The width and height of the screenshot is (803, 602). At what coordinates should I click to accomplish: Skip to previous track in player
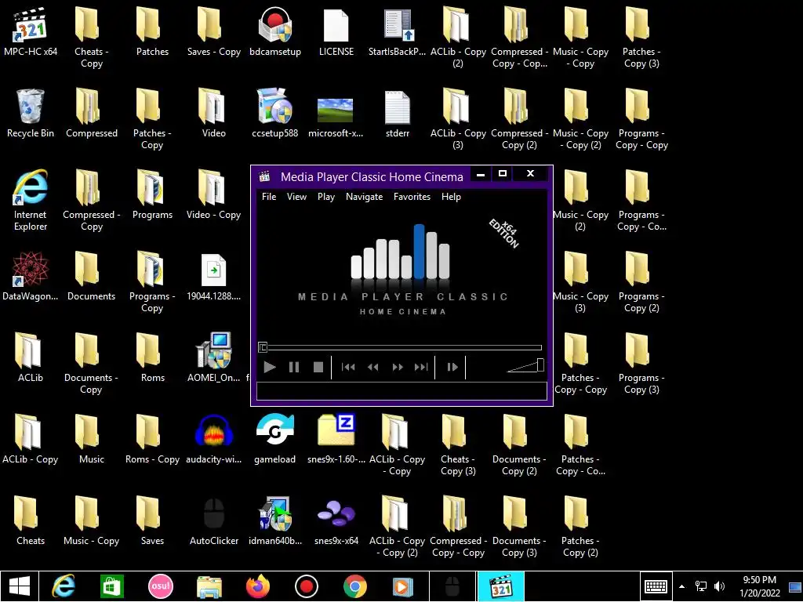(348, 367)
